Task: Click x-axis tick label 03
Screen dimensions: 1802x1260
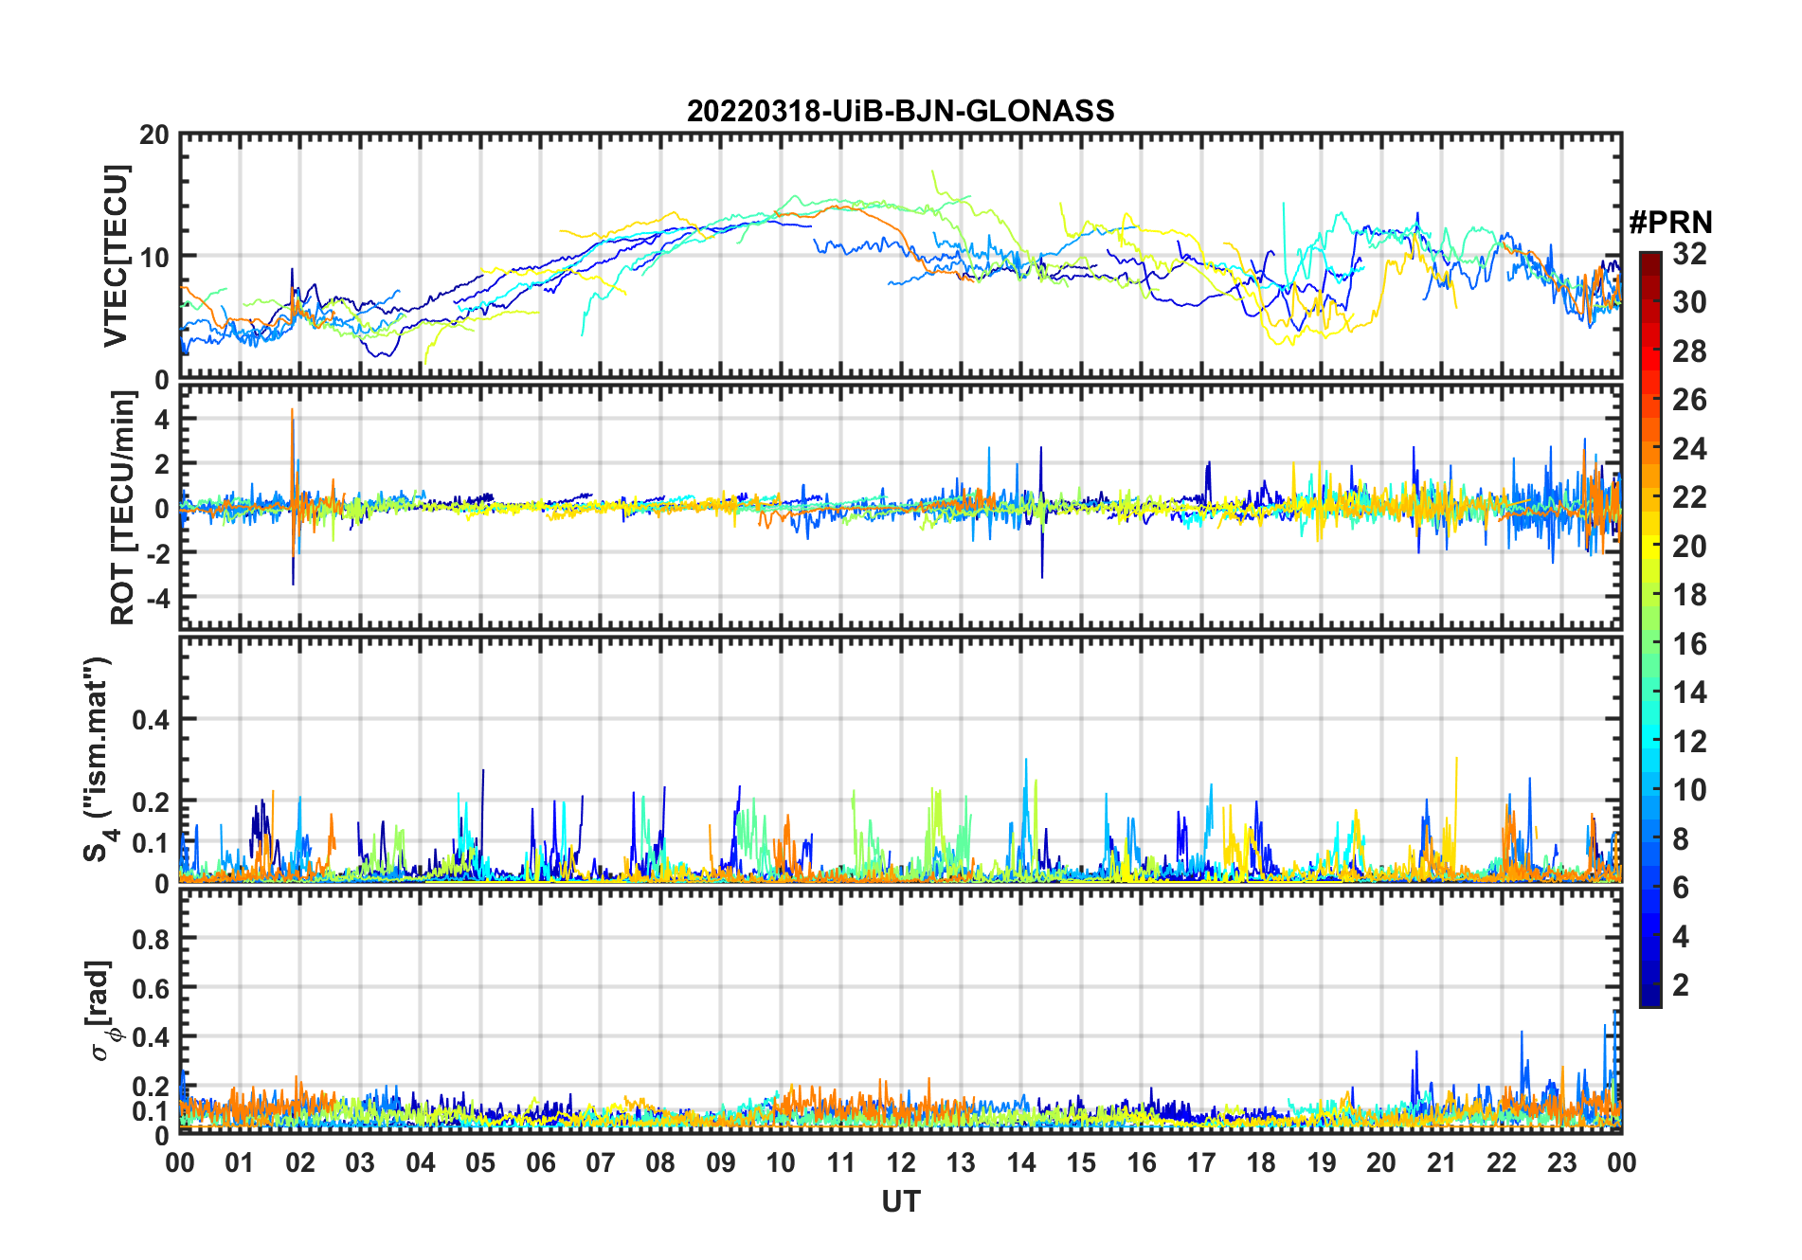Action: tap(360, 1162)
